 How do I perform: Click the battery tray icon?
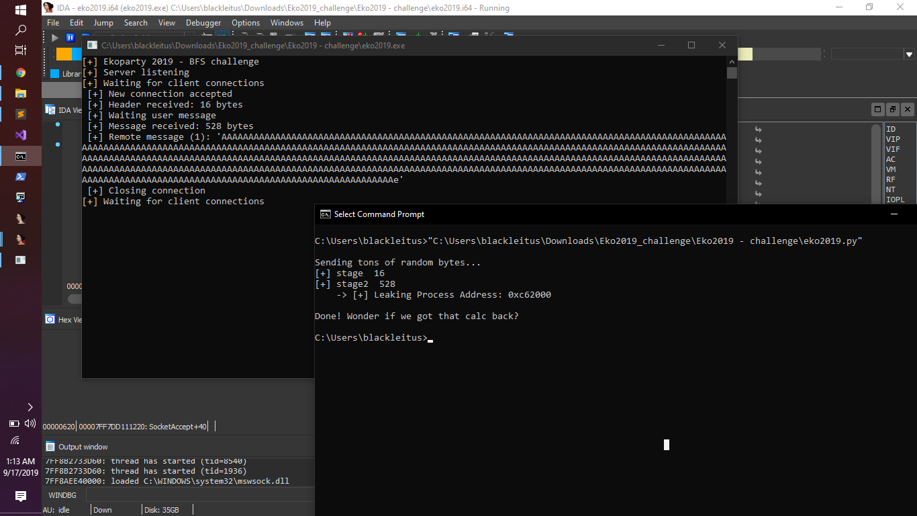click(14, 424)
